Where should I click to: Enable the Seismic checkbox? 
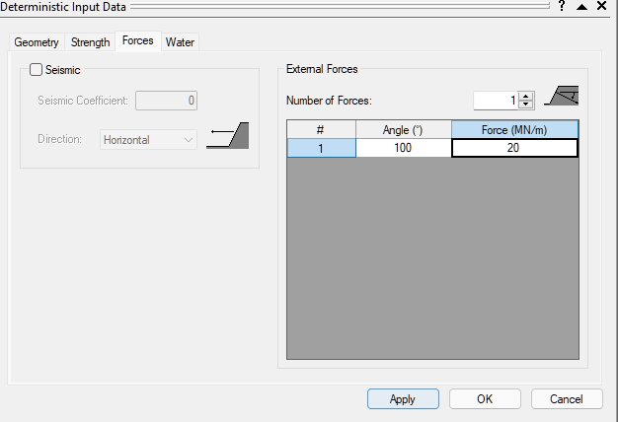[37, 70]
